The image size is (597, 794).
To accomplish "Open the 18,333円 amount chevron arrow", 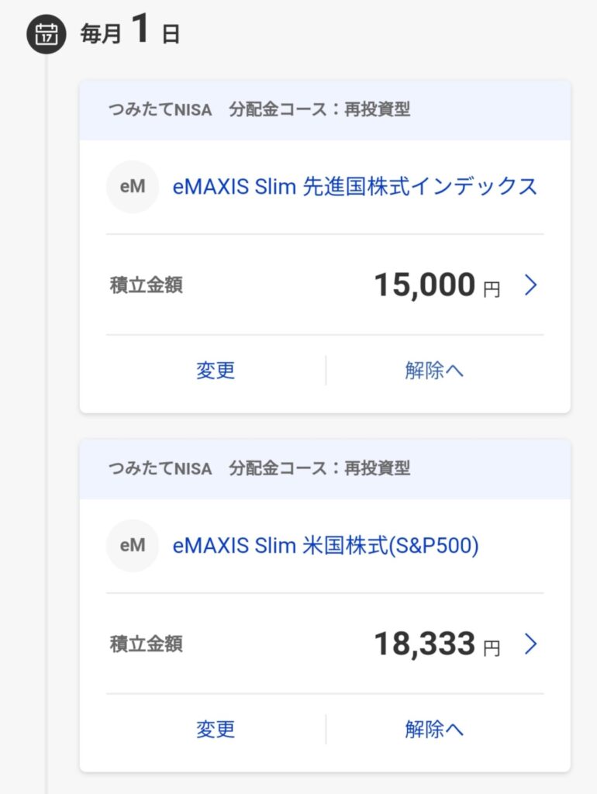I will point(530,644).
